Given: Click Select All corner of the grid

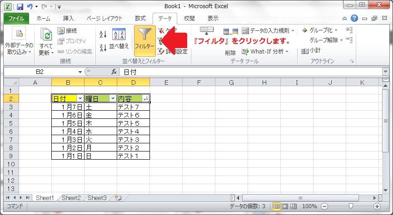Looking at the screenshot, I should [11, 83].
